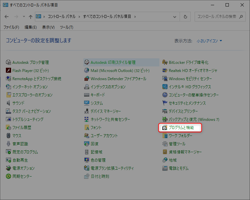This screenshot has width=250, height=200.
Task: Open the Autodesk プロッタ管理 icon
Action: coord(8,62)
